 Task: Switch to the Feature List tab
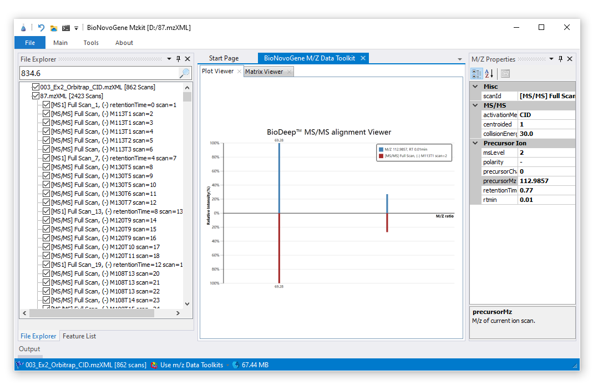[x=79, y=336]
